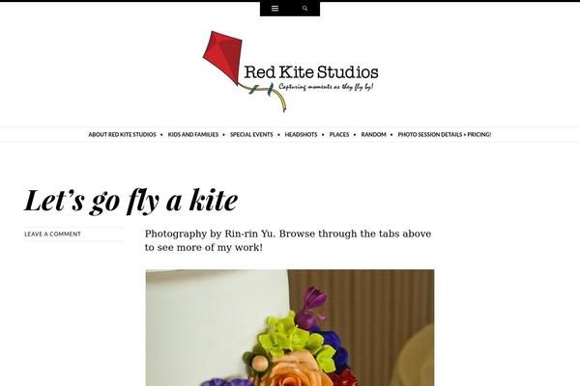Select the Random menu item

[373, 134]
